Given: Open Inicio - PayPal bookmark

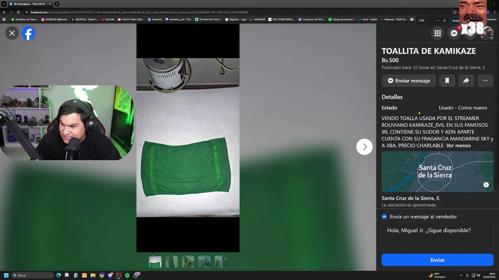Looking at the screenshot, I should [368, 19].
